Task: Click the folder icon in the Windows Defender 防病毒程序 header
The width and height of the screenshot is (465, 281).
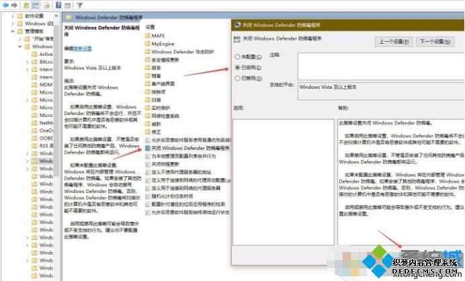Action: coord(69,17)
